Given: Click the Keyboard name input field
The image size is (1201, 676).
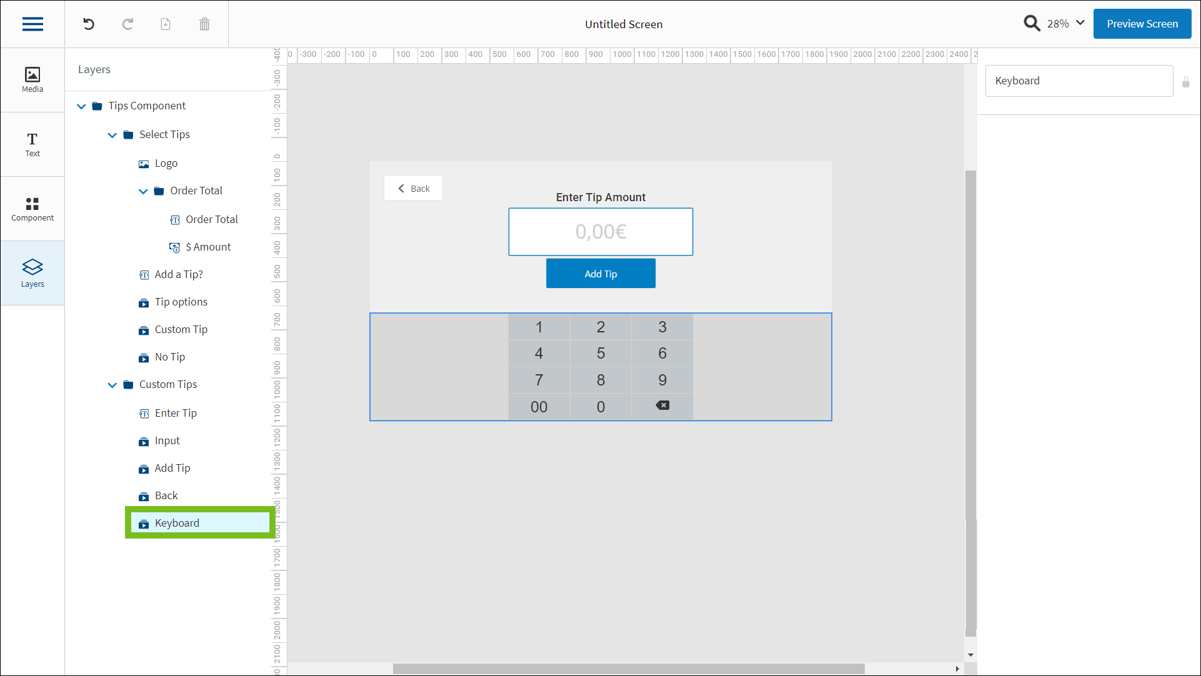Looking at the screenshot, I should [1079, 81].
